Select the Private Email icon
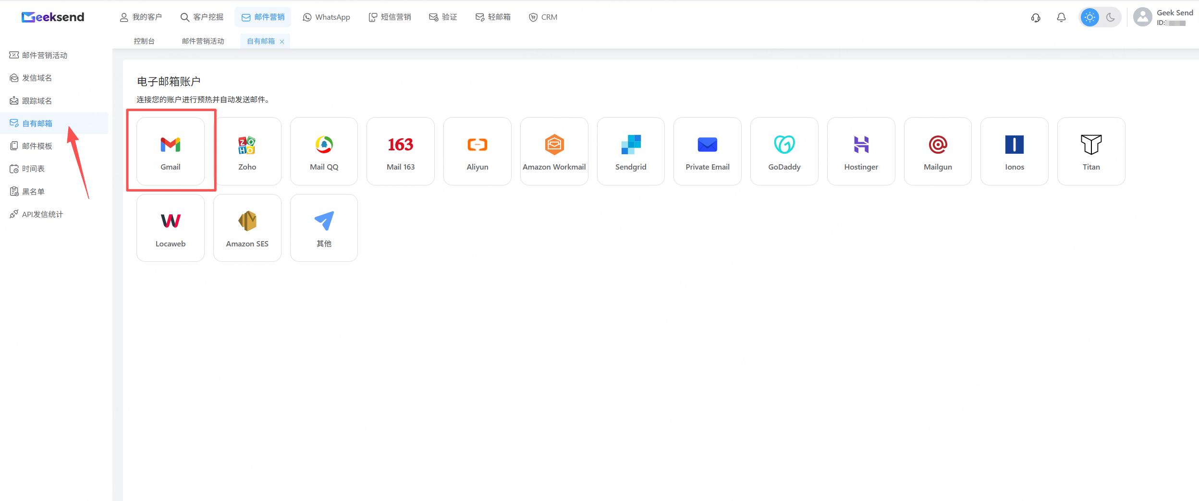Viewport: 1199px width, 501px height. [708, 145]
